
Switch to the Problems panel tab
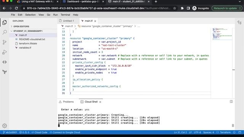tap(66, 102)
